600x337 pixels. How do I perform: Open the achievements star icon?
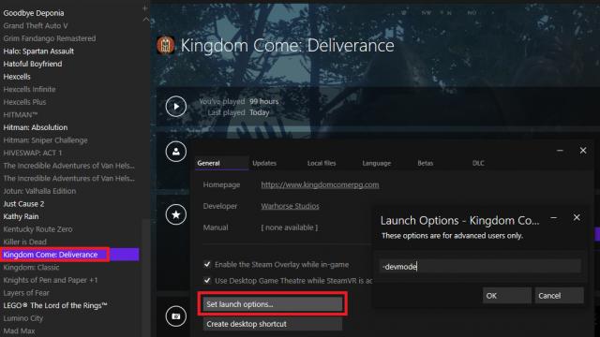176,214
